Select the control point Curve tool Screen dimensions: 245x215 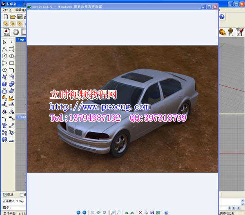click(11, 49)
